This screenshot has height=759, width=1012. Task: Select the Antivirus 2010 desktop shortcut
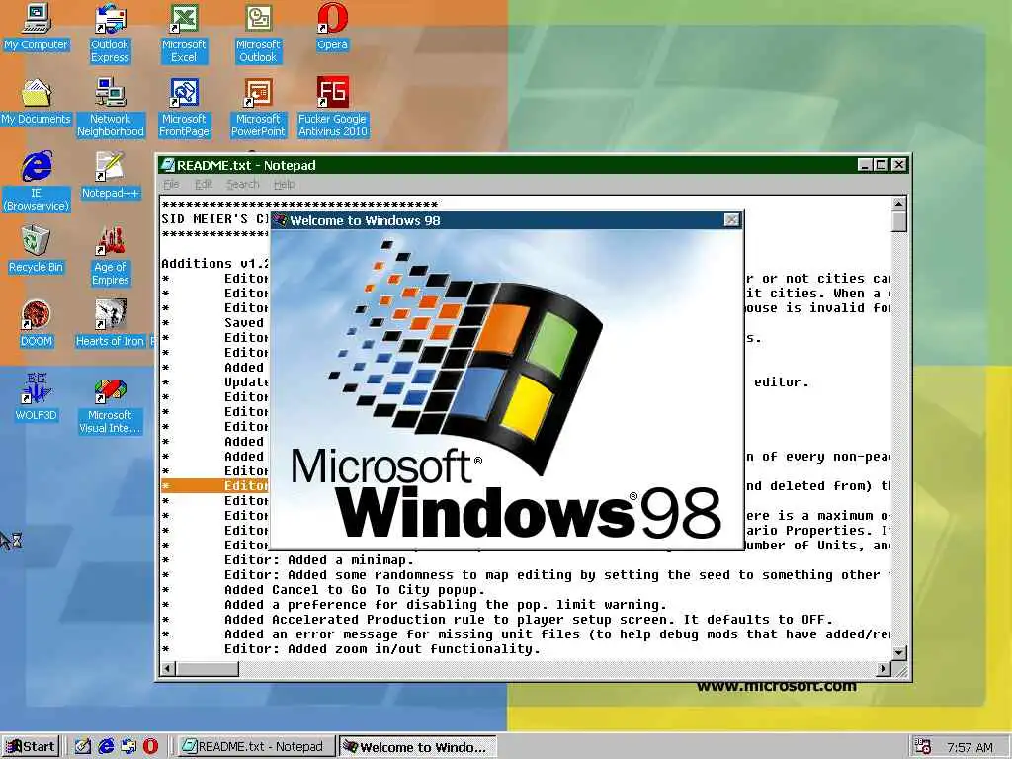(x=332, y=107)
